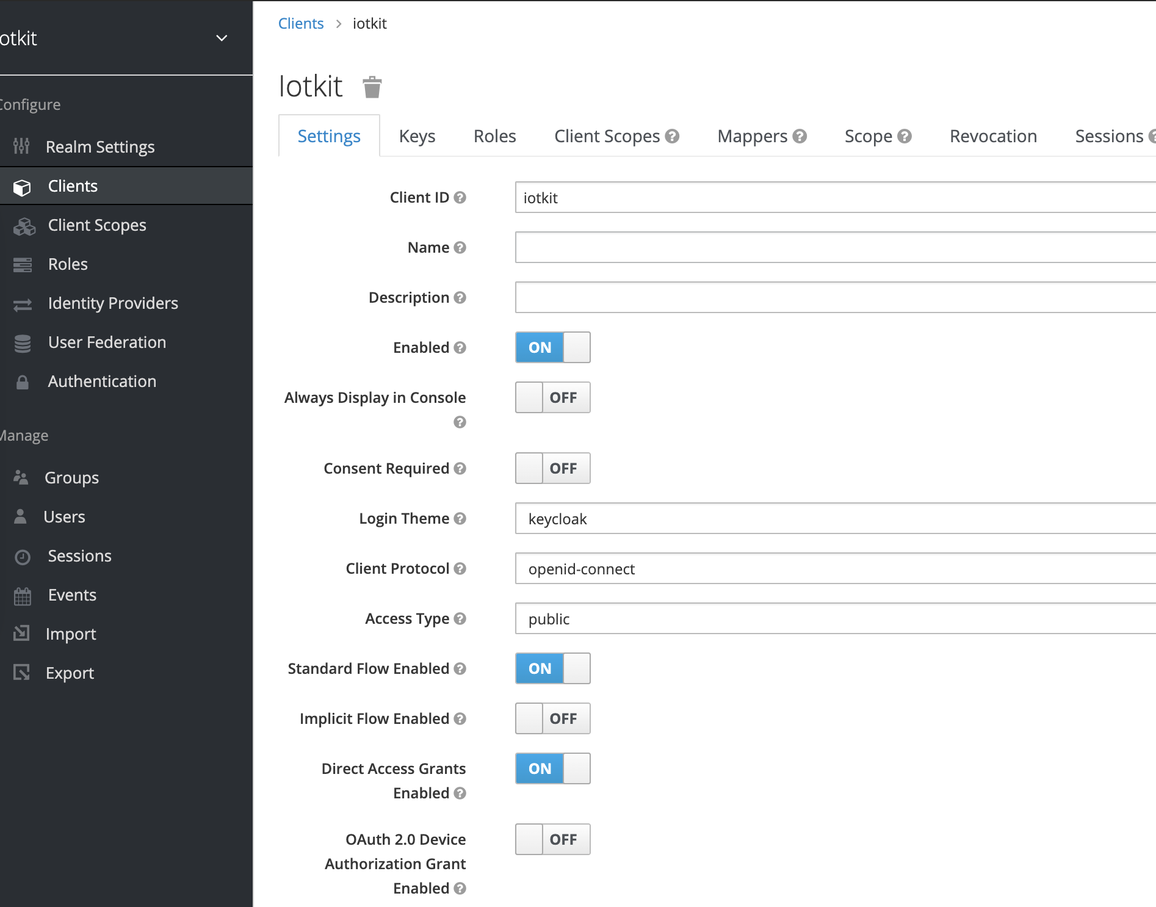Click the Authentication lock icon

click(23, 382)
